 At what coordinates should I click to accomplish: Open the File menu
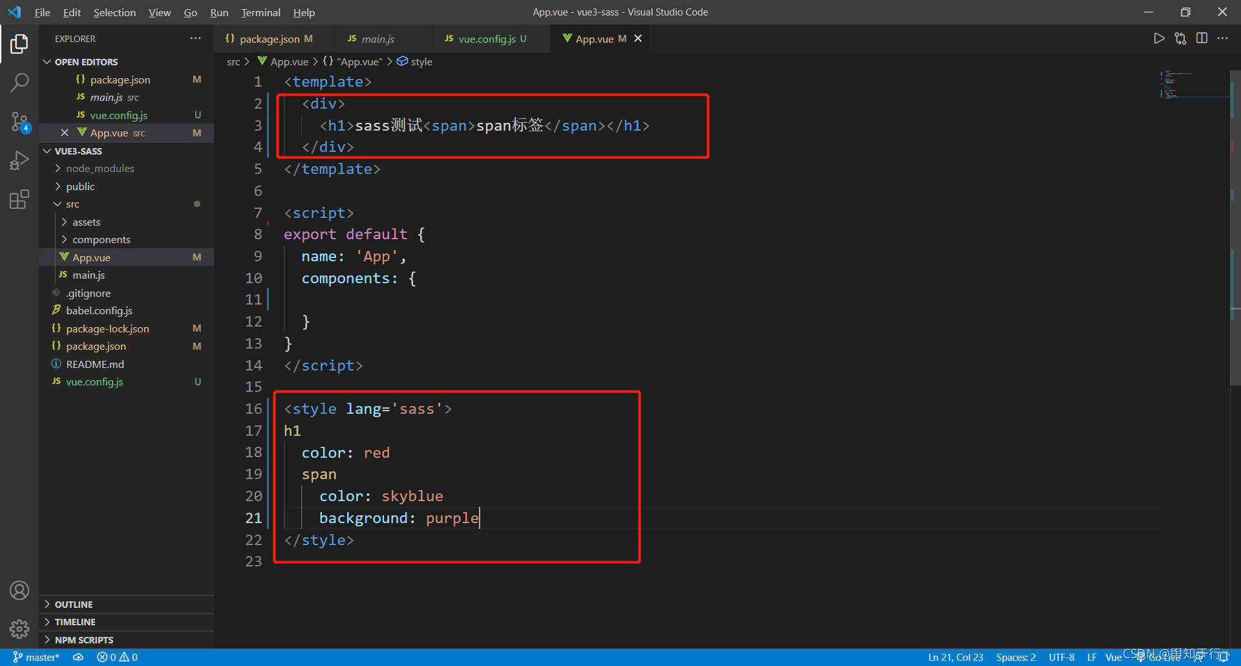point(42,12)
